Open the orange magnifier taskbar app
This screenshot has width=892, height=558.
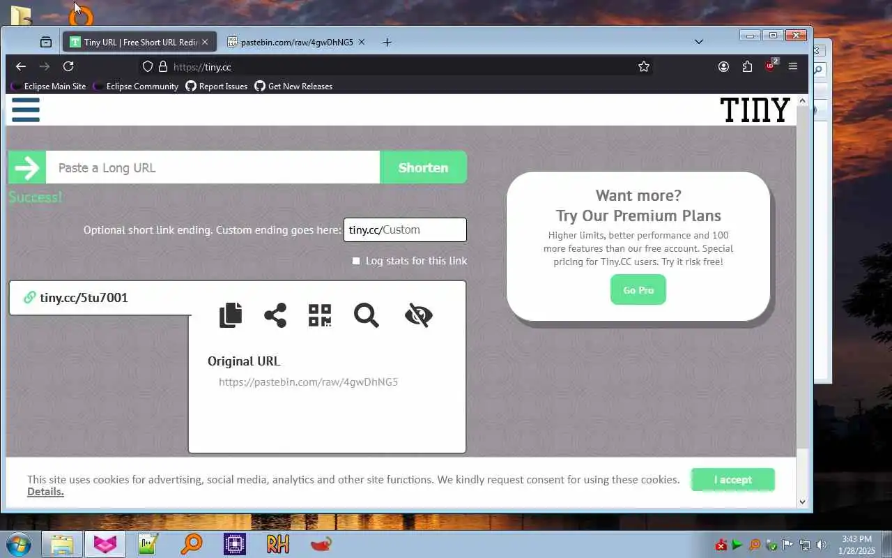pyautogui.click(x=191, y=544)
